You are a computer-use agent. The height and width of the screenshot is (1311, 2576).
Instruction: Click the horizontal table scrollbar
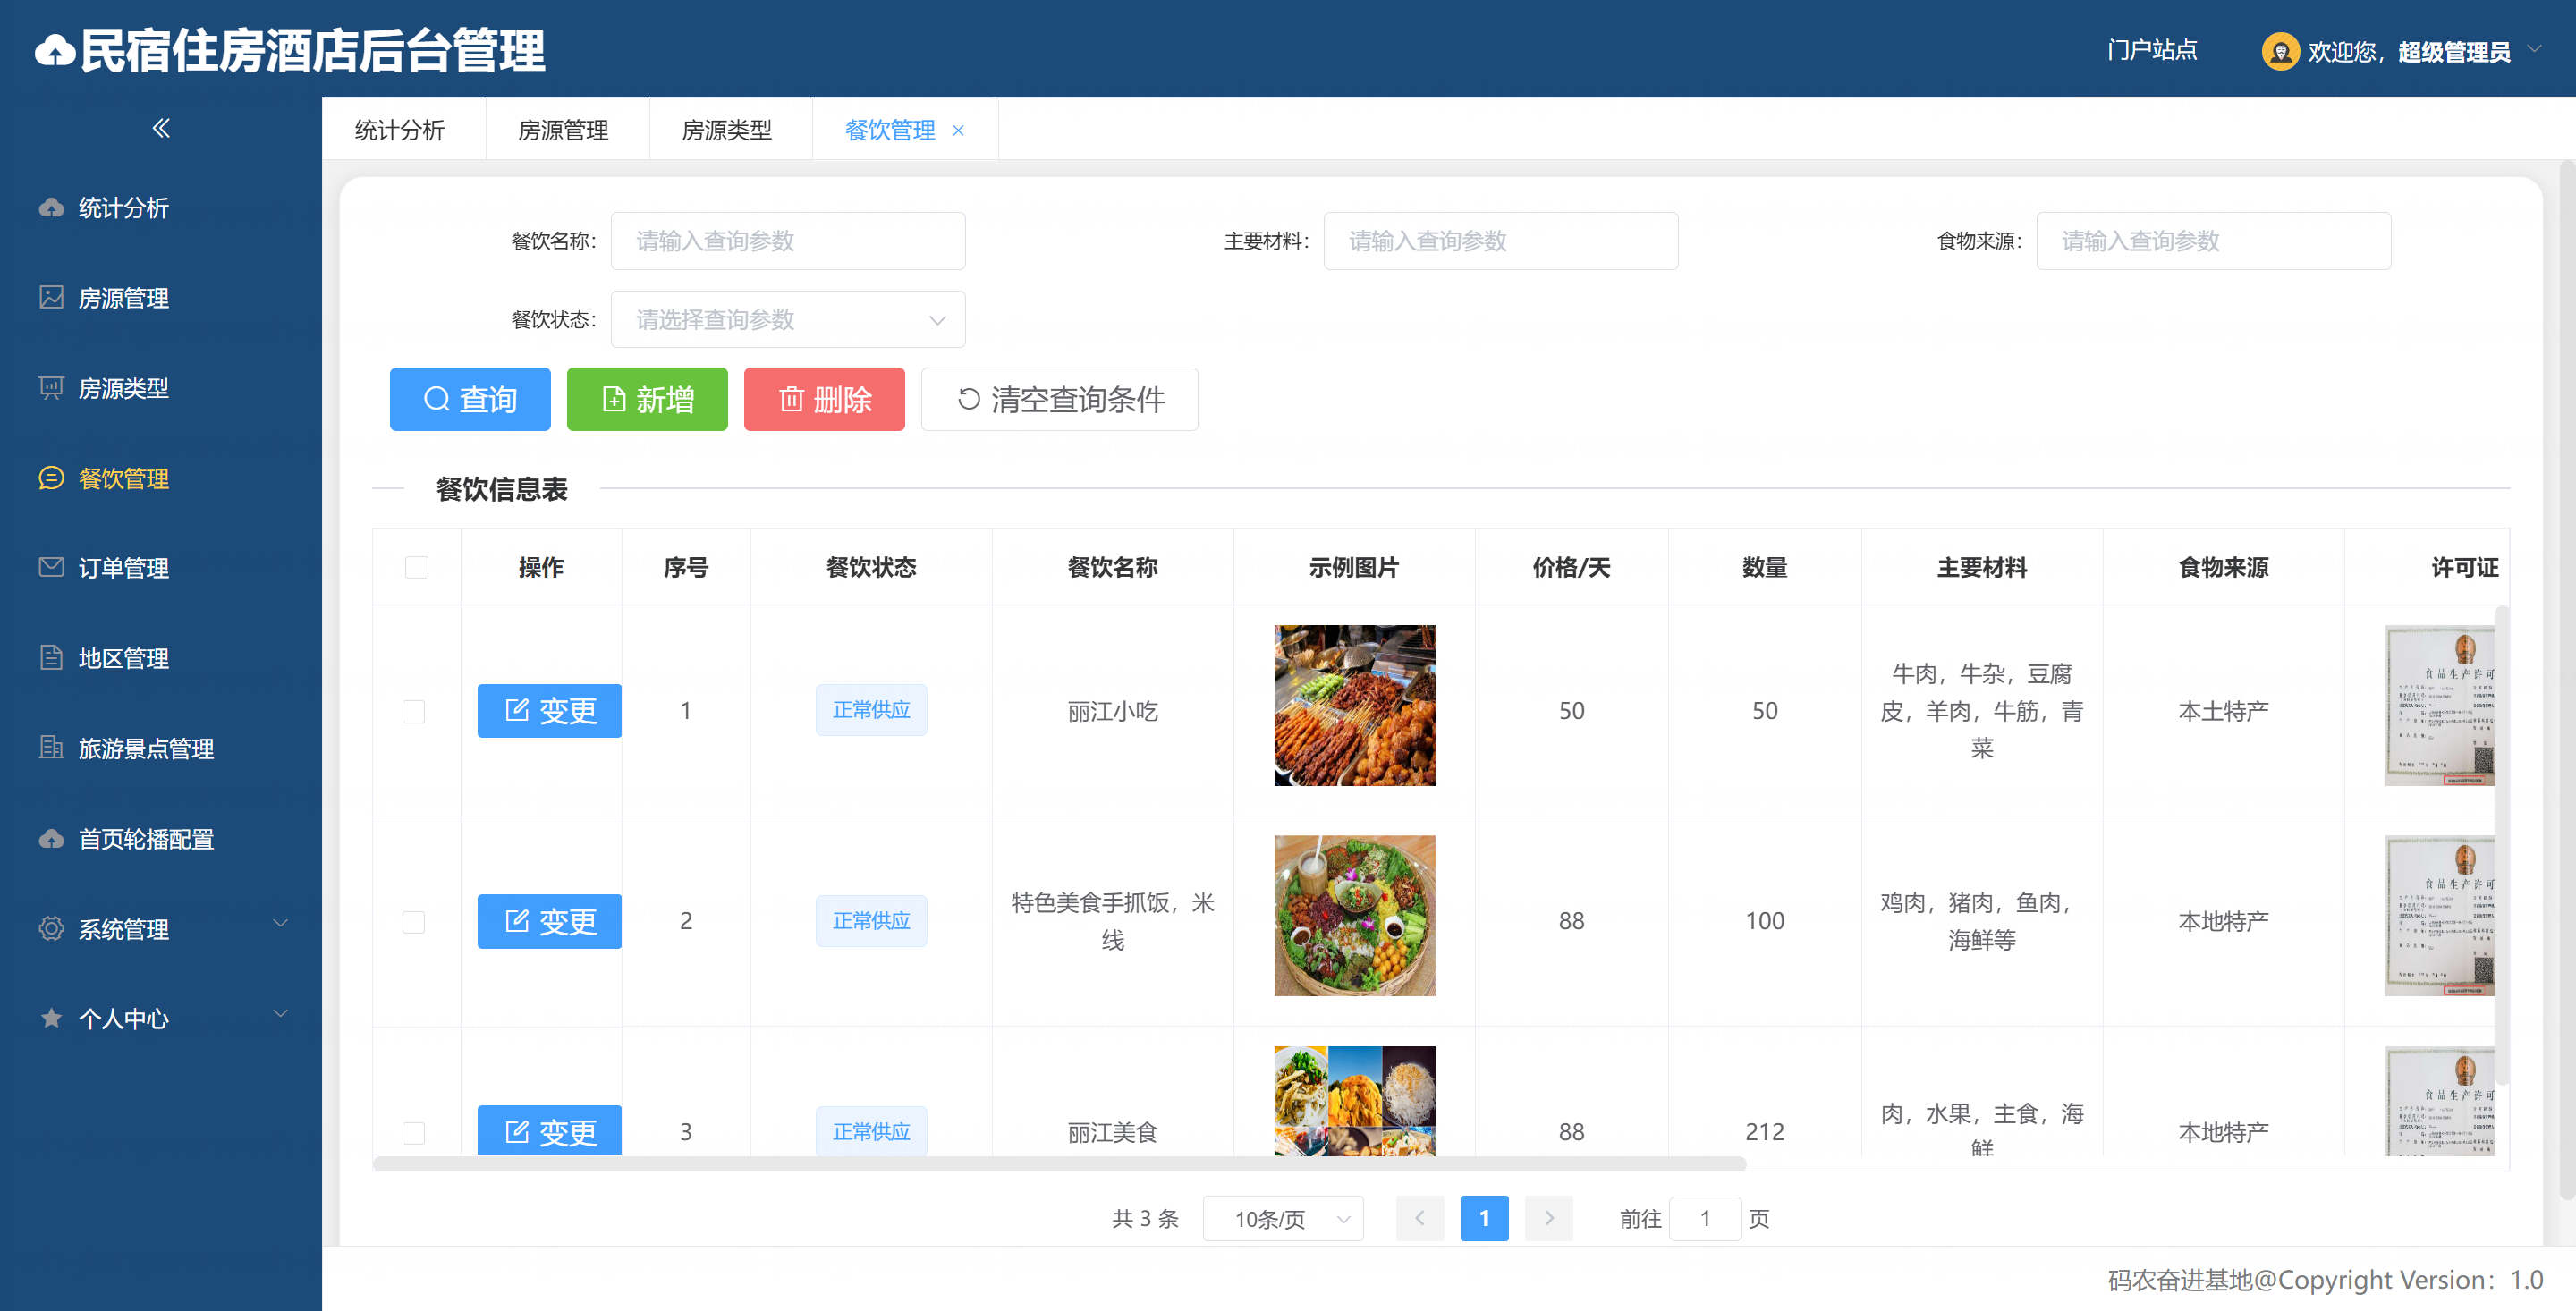[x=1058, y=1163]
